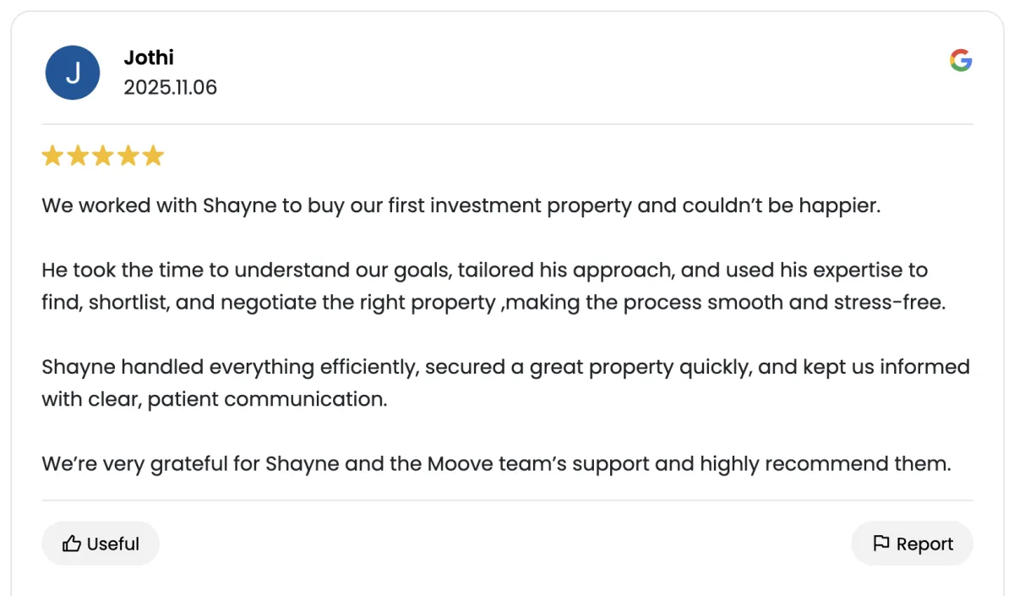
Task: Open reviewer name Jothi
Action: pos(149,57)
